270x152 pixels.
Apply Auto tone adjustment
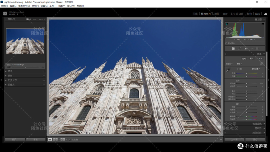[x=244, y=58]
